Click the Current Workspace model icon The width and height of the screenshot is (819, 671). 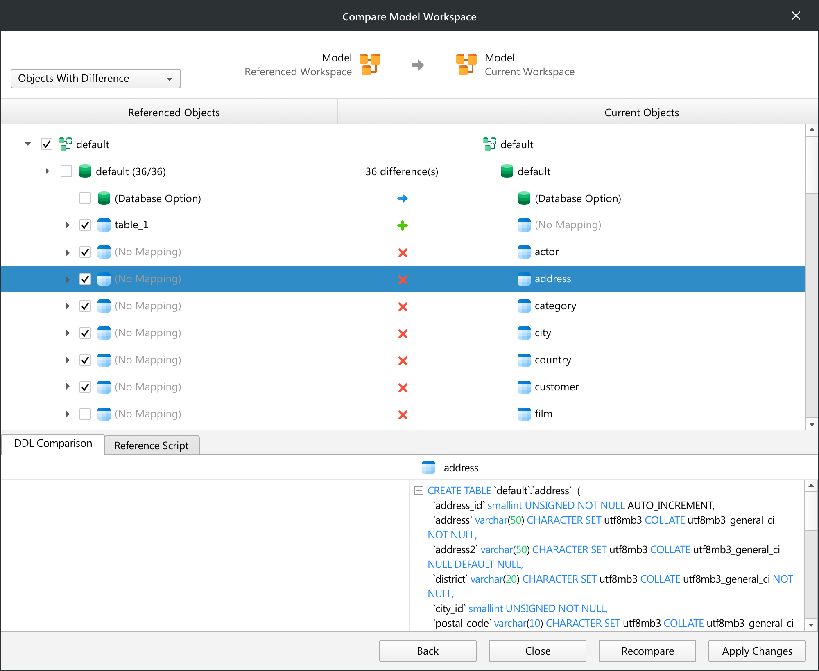[x=466, y=65]
